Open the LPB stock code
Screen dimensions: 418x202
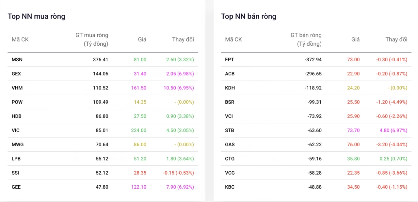click(x=16, y=159)
